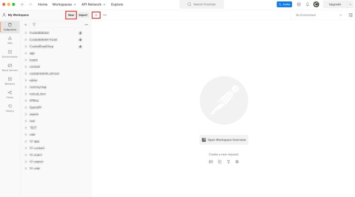Open the environment quick look icon
Image resolution: width=355 pixels, height=197 pixels.
click(350, 15)
